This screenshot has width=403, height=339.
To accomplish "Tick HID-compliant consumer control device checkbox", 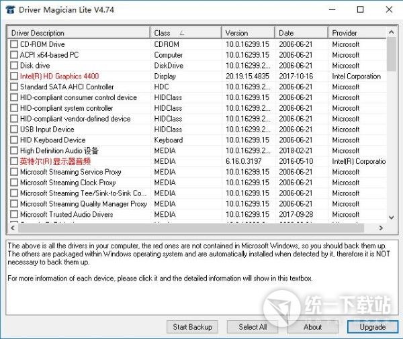I will pos(14,97).
